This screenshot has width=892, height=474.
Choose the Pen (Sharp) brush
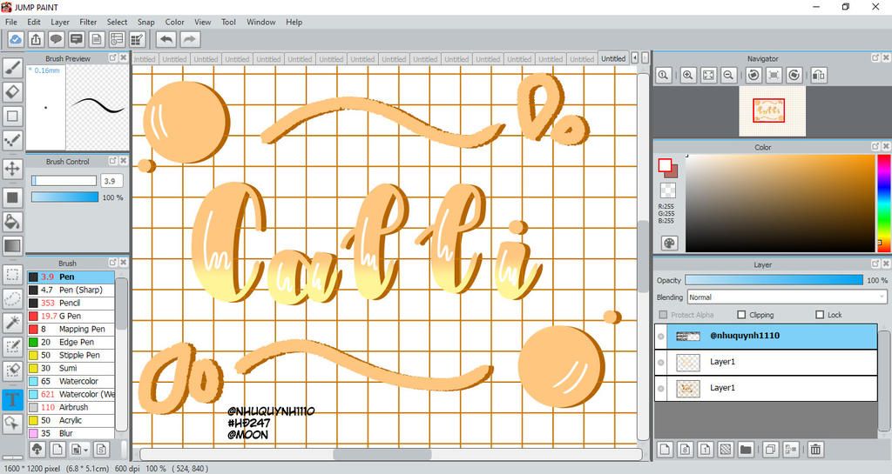[71, 290]
